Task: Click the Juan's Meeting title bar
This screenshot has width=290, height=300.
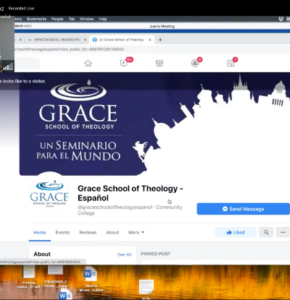Action: click(x=162, y=26)
